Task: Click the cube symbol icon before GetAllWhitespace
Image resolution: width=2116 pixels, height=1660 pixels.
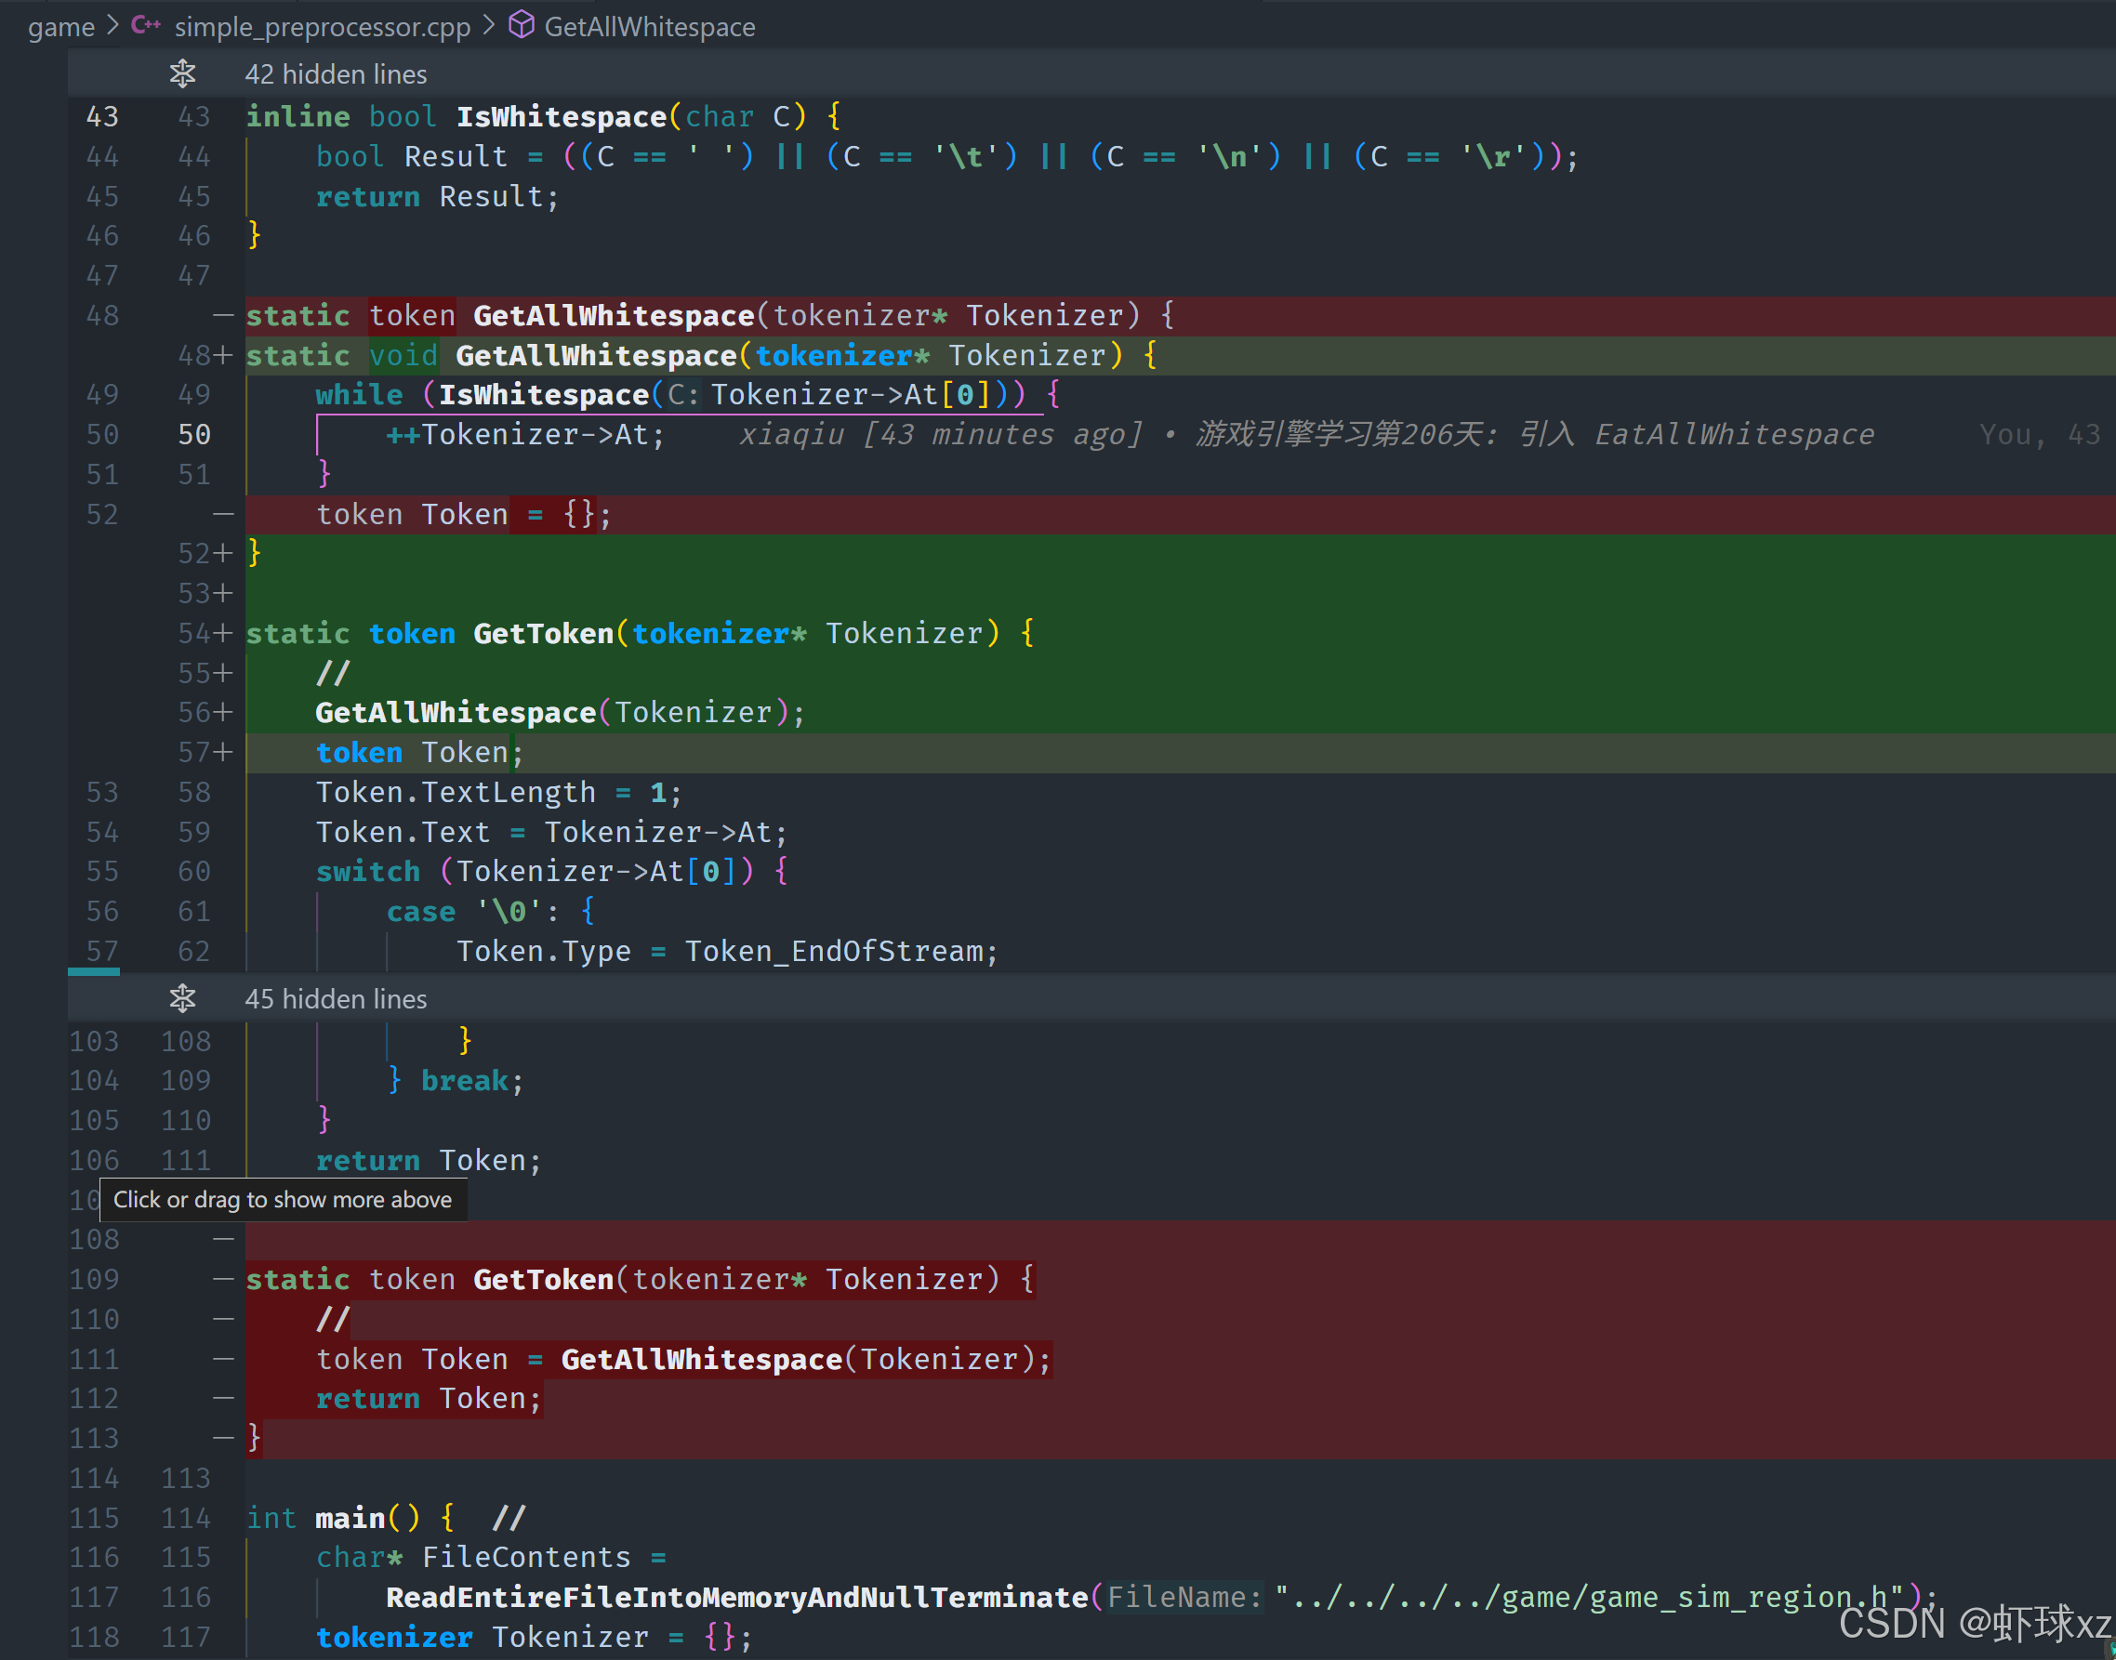Action: pos(521,25)
